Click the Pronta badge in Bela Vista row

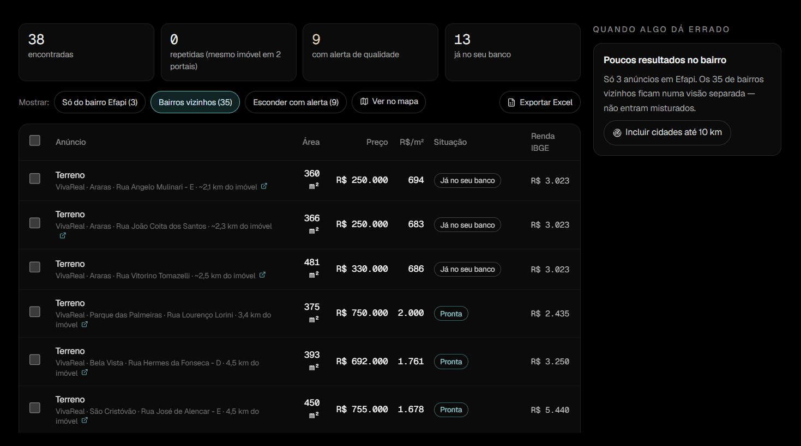(x=451, y=362)
